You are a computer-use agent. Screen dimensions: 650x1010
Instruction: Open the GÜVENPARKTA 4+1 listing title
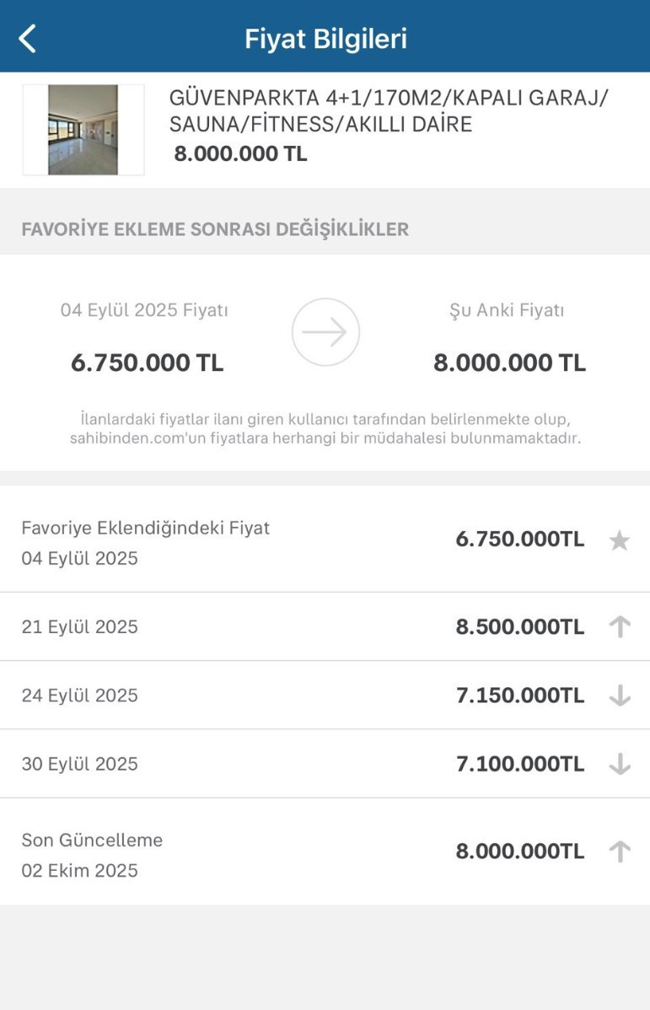click(388, 110)
